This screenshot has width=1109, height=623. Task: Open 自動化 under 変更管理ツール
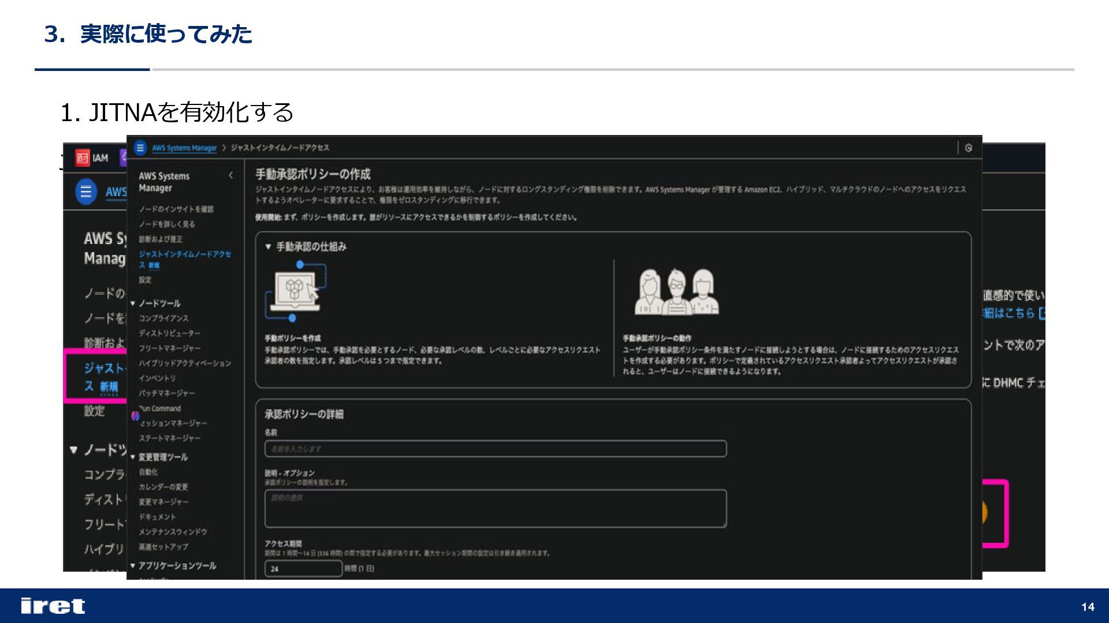point(148,471)
